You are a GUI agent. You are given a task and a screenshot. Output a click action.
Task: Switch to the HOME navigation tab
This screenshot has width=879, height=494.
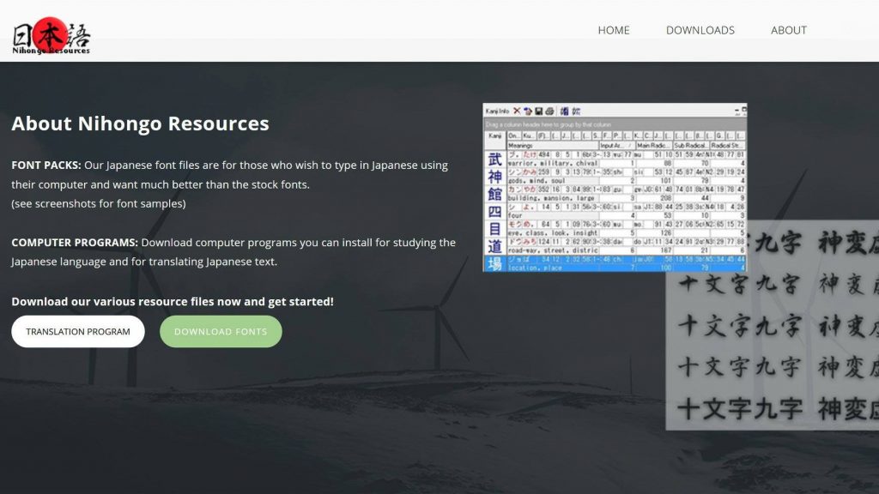[614, 30]
